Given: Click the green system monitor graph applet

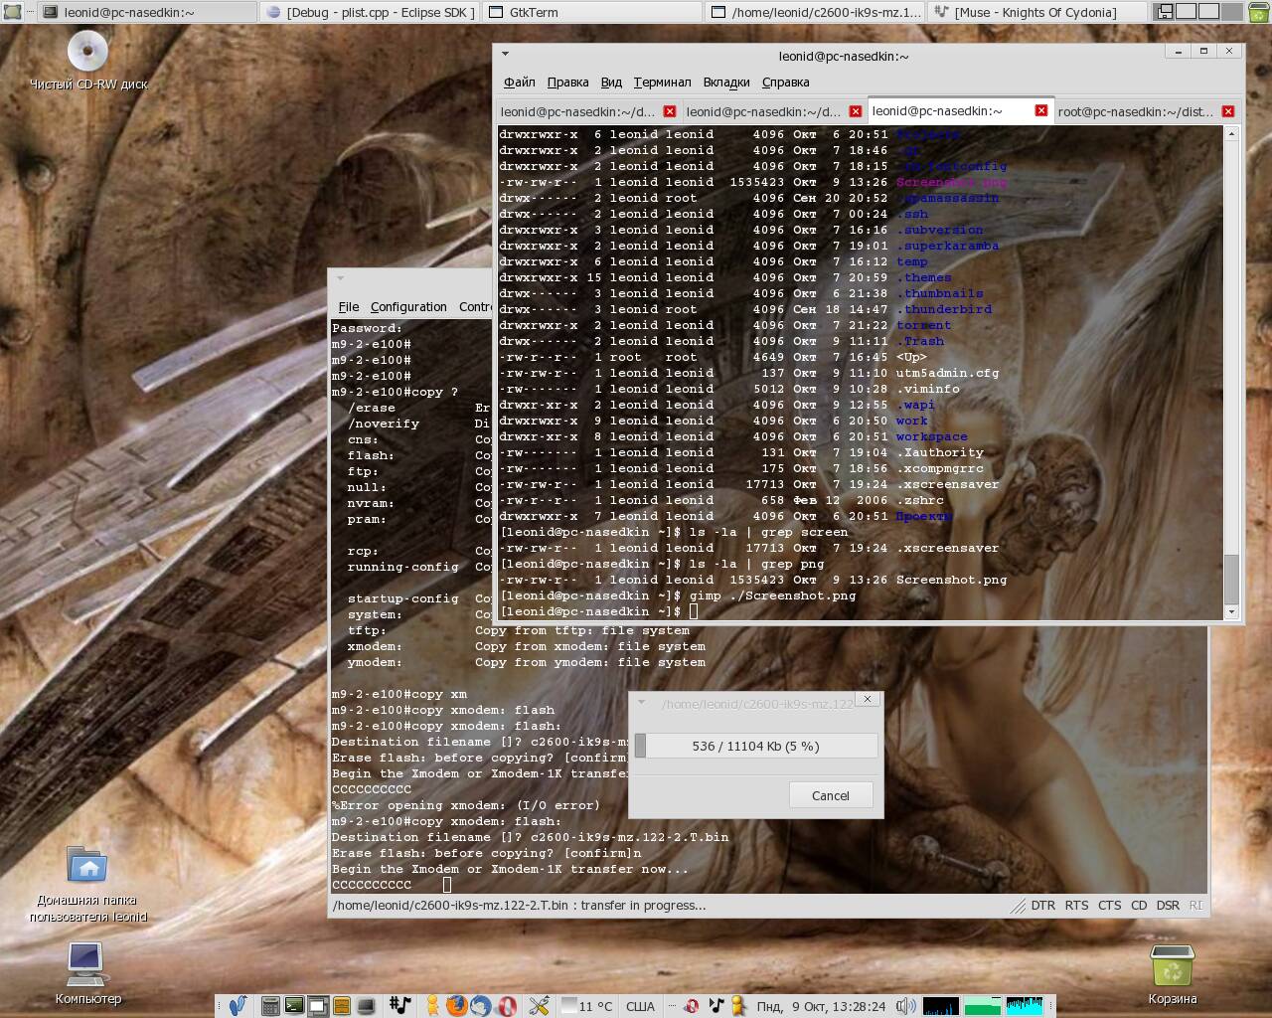Looking at the screenshot, I should (x=983, y=1005).
